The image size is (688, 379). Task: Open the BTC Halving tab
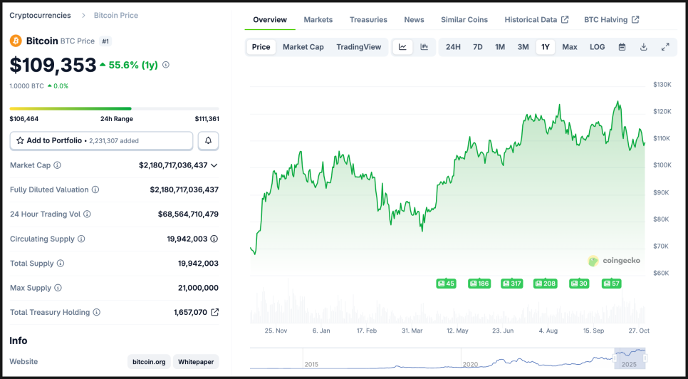611,20
